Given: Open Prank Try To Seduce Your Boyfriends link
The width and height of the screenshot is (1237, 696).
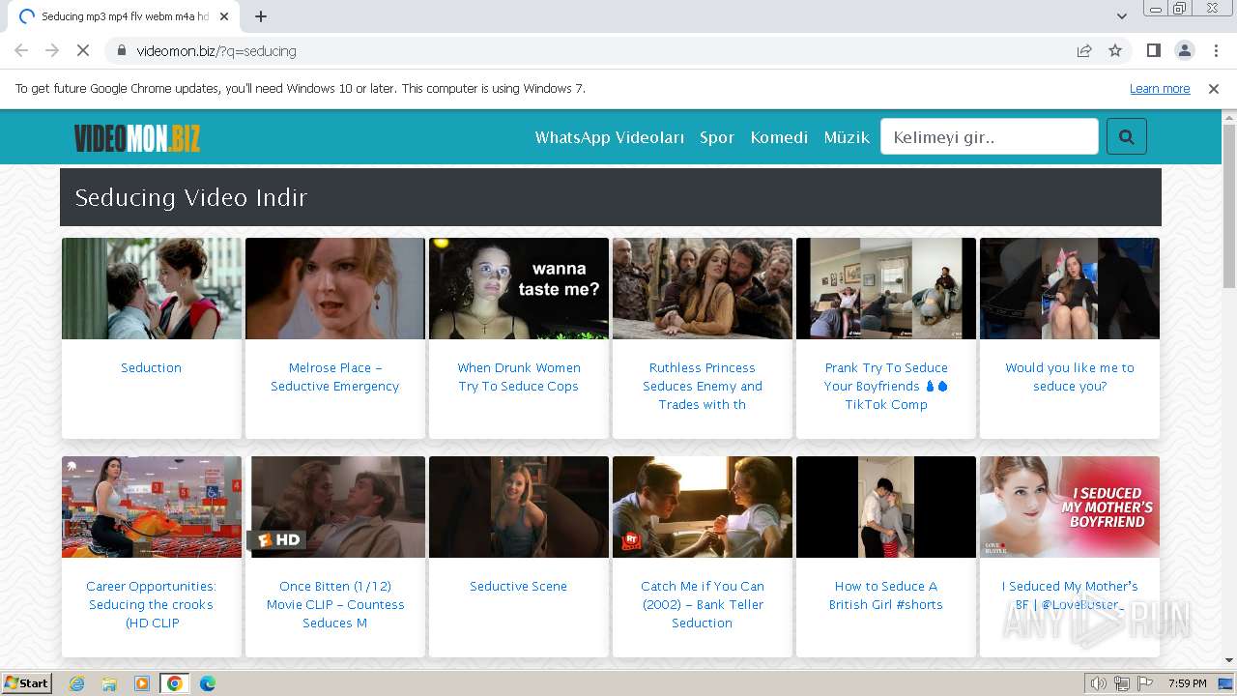Looking at the screenshot, I should pos(886,386).
